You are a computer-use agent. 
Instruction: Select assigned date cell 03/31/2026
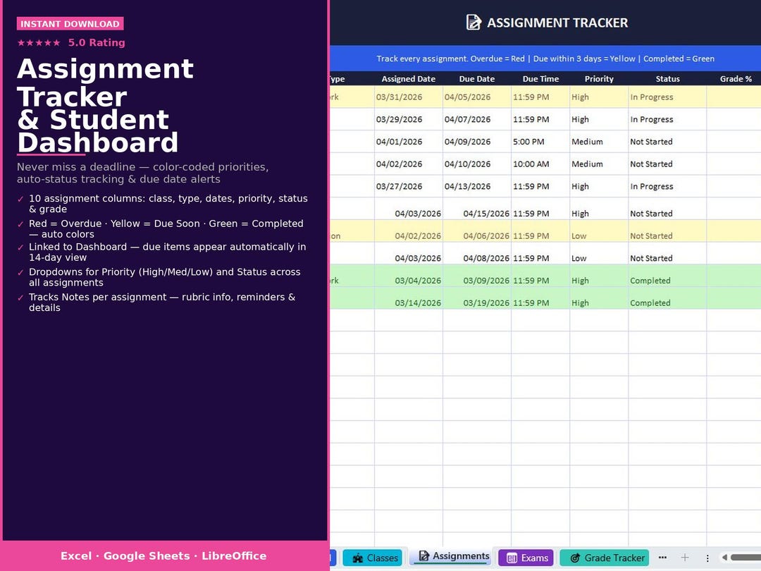tap(409, 97)
